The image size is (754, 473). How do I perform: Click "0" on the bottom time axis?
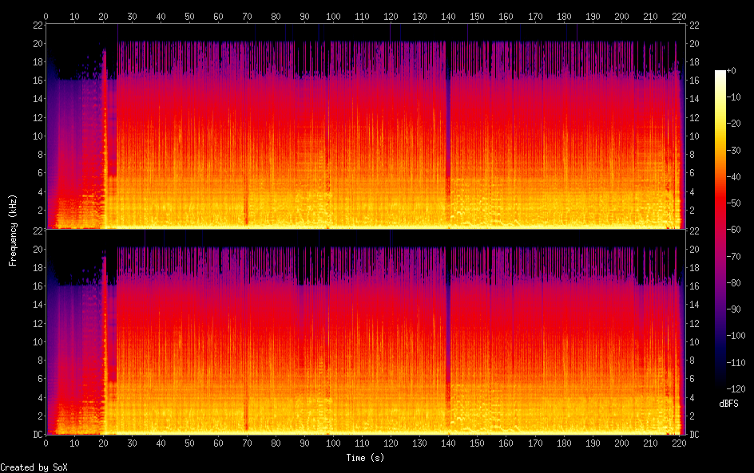pos(46,443)
